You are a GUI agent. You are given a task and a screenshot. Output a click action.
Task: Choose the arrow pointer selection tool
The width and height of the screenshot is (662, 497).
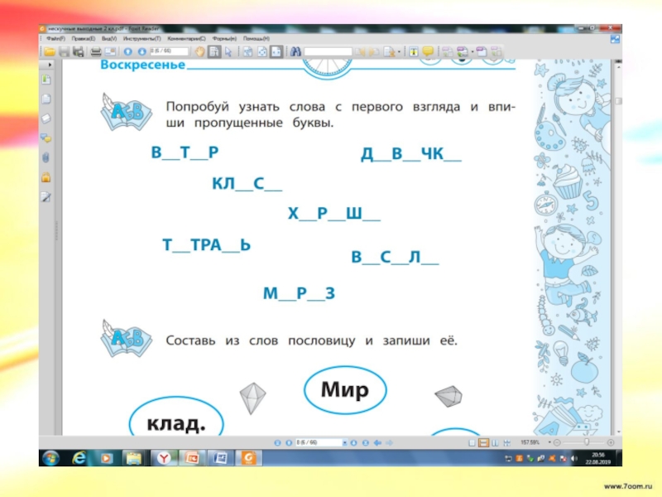228,52
